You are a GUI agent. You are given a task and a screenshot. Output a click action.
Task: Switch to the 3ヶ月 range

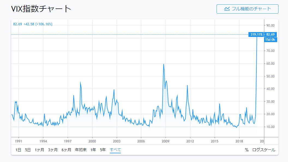53,150
